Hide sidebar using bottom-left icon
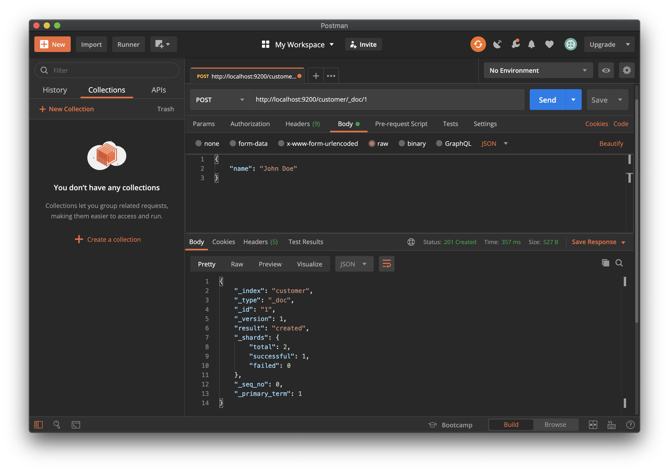Viewport: 669px width, 471px height. 38,425
